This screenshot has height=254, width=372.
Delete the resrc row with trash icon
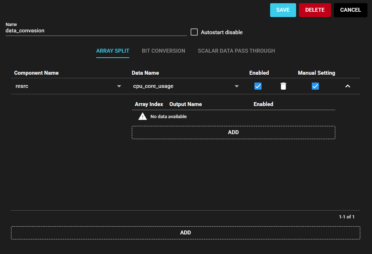pos(283,86)
